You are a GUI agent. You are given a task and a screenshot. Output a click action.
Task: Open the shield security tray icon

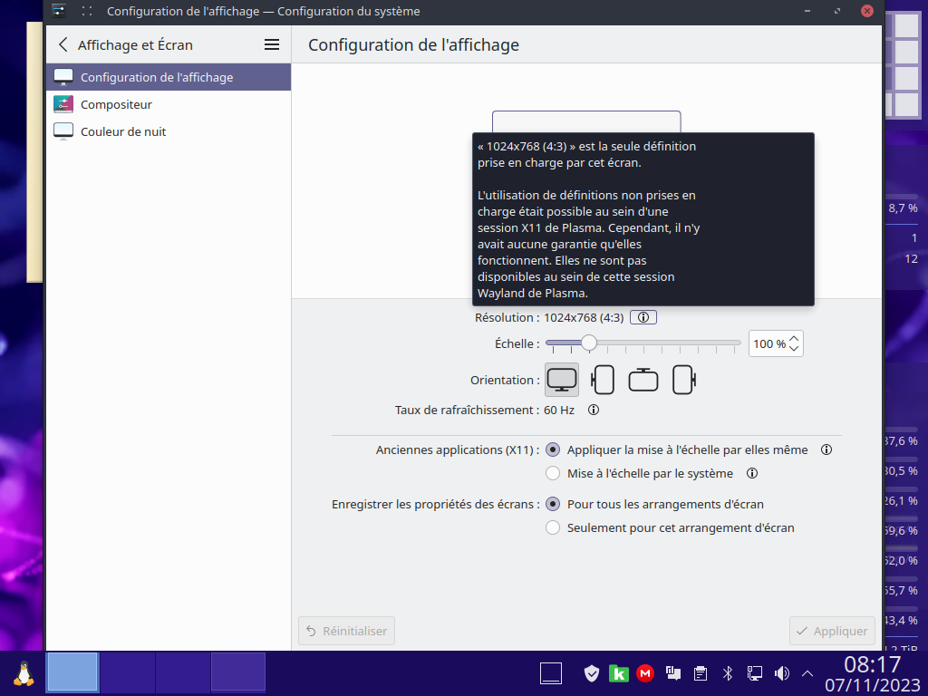coord(592,673)
